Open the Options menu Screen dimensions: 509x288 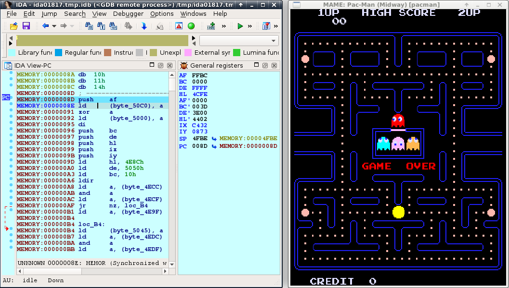[x=162, y=14]
